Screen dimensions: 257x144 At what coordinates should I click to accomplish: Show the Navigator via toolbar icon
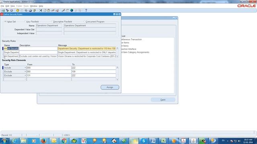(12, 10)
